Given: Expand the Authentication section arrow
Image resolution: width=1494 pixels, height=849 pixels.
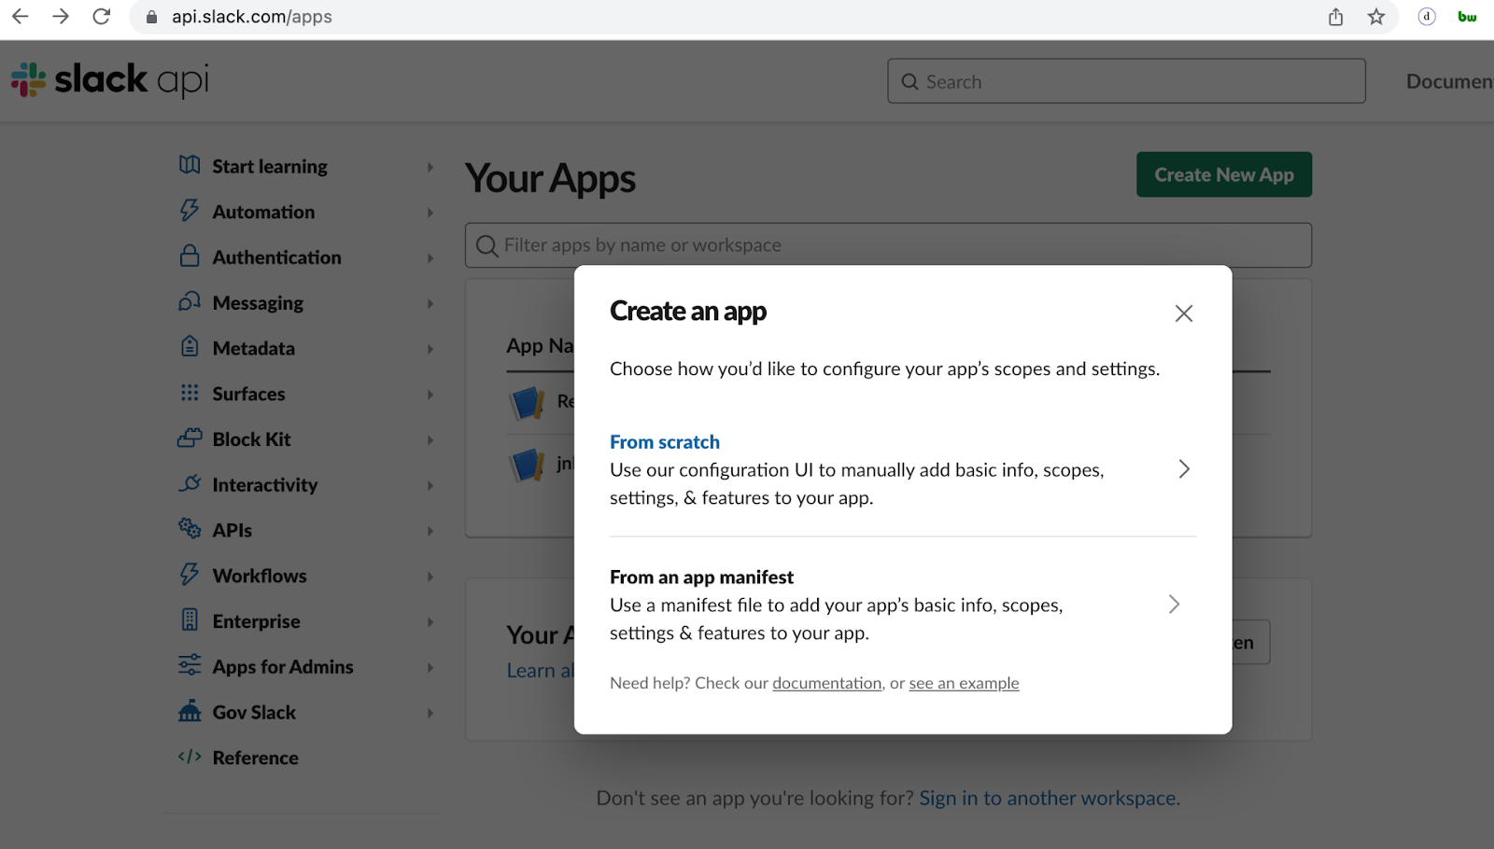Looking at the screenshot, I should (x=430, y=258).
